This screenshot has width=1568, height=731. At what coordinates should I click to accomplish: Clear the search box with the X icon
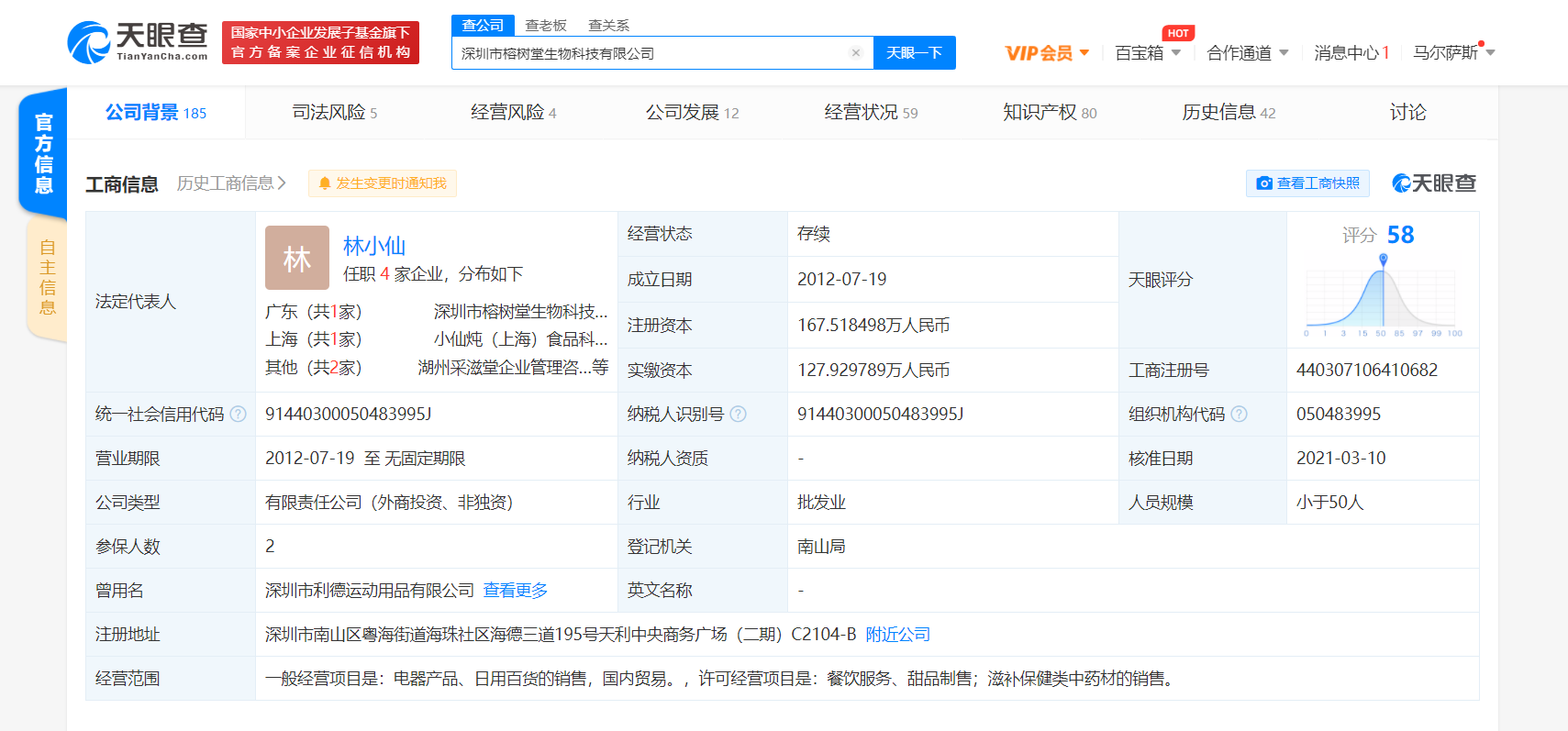click(856, 53)
